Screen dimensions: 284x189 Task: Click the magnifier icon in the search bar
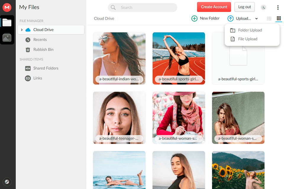(113, 7)
